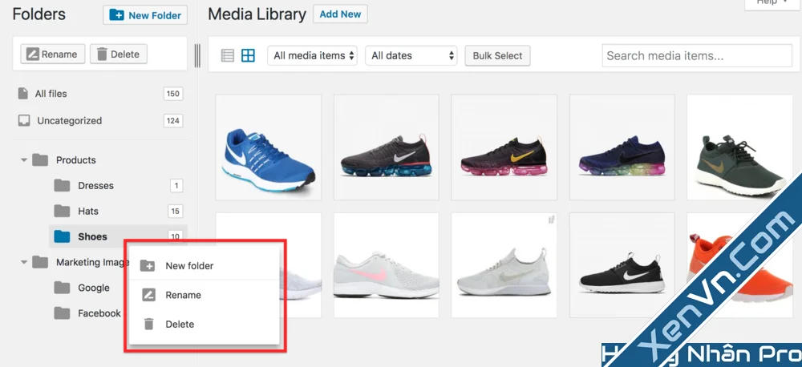The width and height of the screenshot is (802, 367).
Task: Click the Dresses count badge 1
Action: (176, 186)
